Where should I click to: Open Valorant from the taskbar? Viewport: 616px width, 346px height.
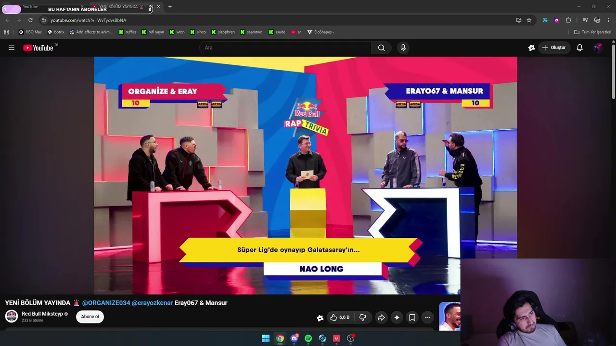point(336,338)
